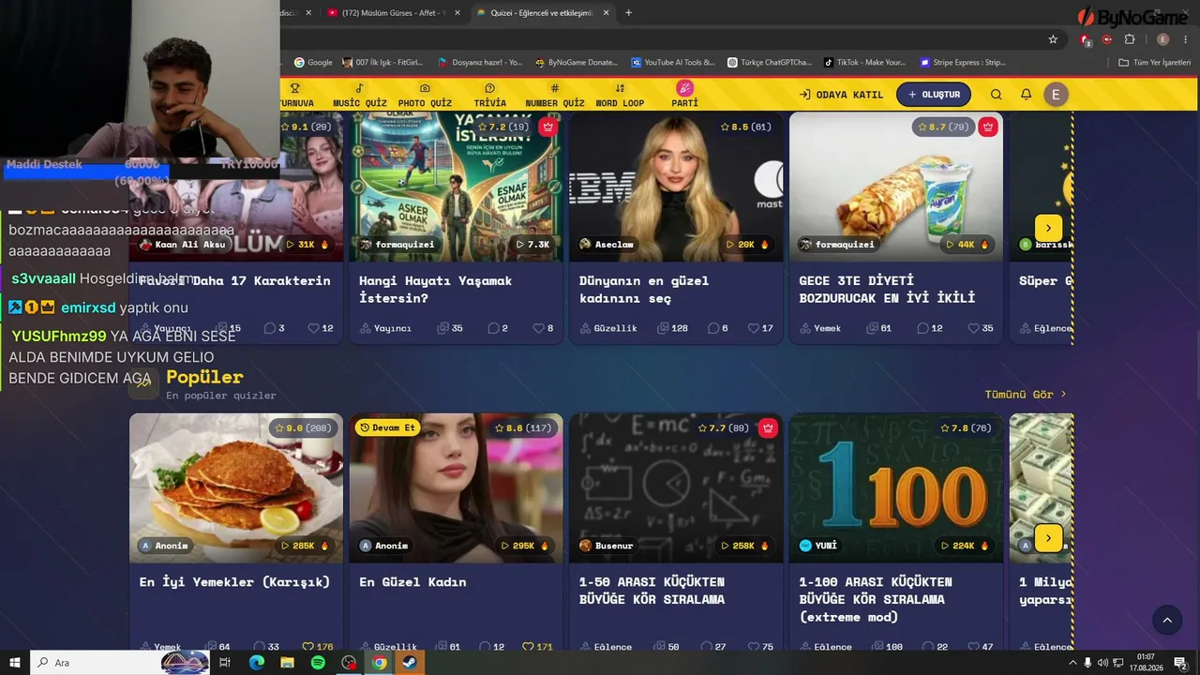Click the 285K play count on En İyi Yemekler
Image resolution: width=1200 pixels, height=675 pixels.
[x=306, y=546]
